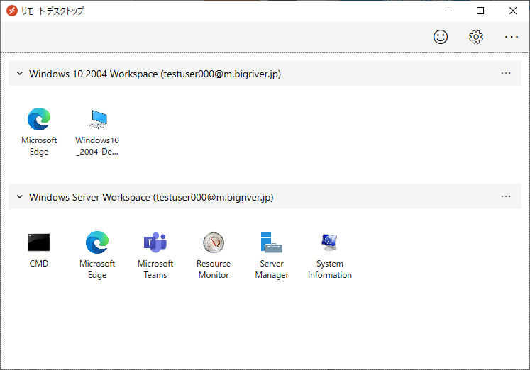Click the Windows 10 2004 Workspace header text
The width and height of the screenshot is (530, 370).
click(x=155, y=74)
